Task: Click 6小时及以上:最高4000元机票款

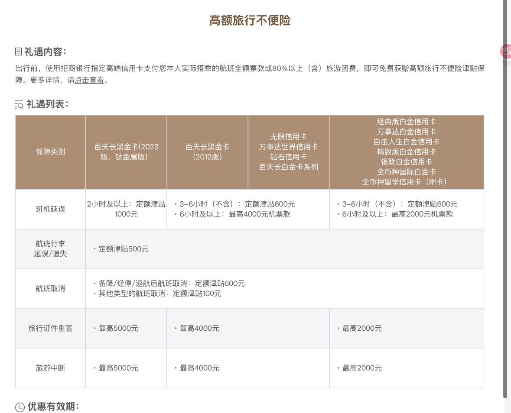Action: [234, 214]
